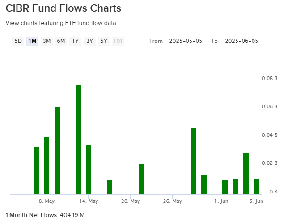Edit the To date field 2025-06-05

click(242, 42)
